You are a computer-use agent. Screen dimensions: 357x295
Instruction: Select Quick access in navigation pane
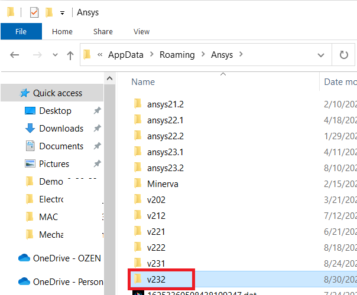[x=57, y=93]
